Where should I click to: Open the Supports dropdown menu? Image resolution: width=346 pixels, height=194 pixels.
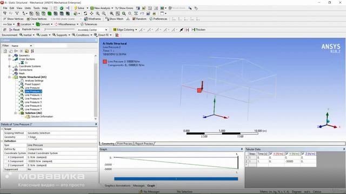point(61,35)
